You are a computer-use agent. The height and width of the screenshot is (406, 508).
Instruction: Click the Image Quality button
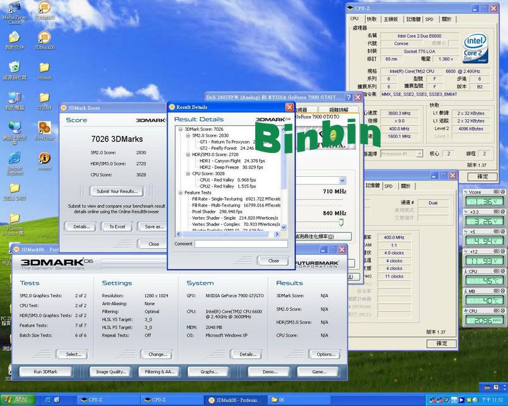111,372
